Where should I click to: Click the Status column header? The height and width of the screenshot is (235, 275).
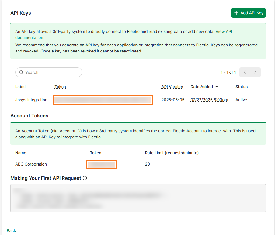point(242,87)
